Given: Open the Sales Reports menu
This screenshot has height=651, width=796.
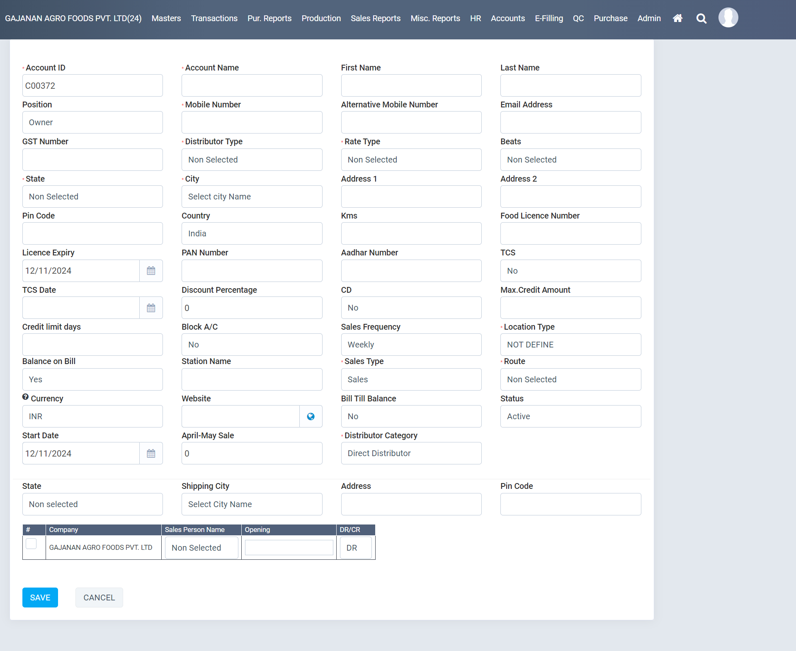Looking at the screenshot, I should pos(375,18).
